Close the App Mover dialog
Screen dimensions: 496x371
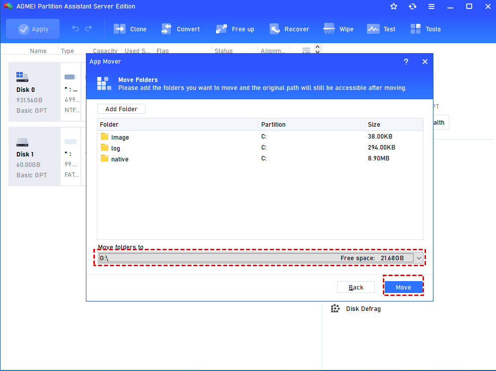(425, 62)
